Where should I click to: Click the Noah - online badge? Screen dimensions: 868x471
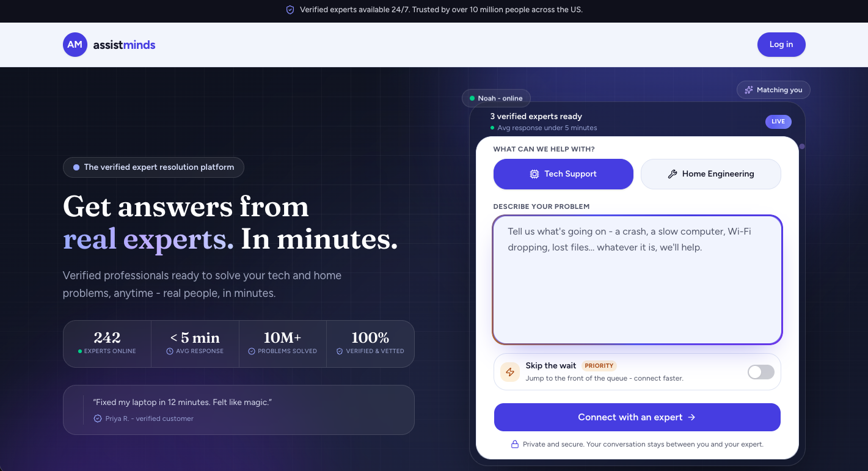(497, 98)
